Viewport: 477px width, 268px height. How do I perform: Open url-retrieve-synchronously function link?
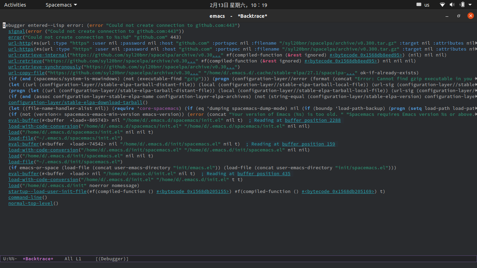(x=45, y=67)
